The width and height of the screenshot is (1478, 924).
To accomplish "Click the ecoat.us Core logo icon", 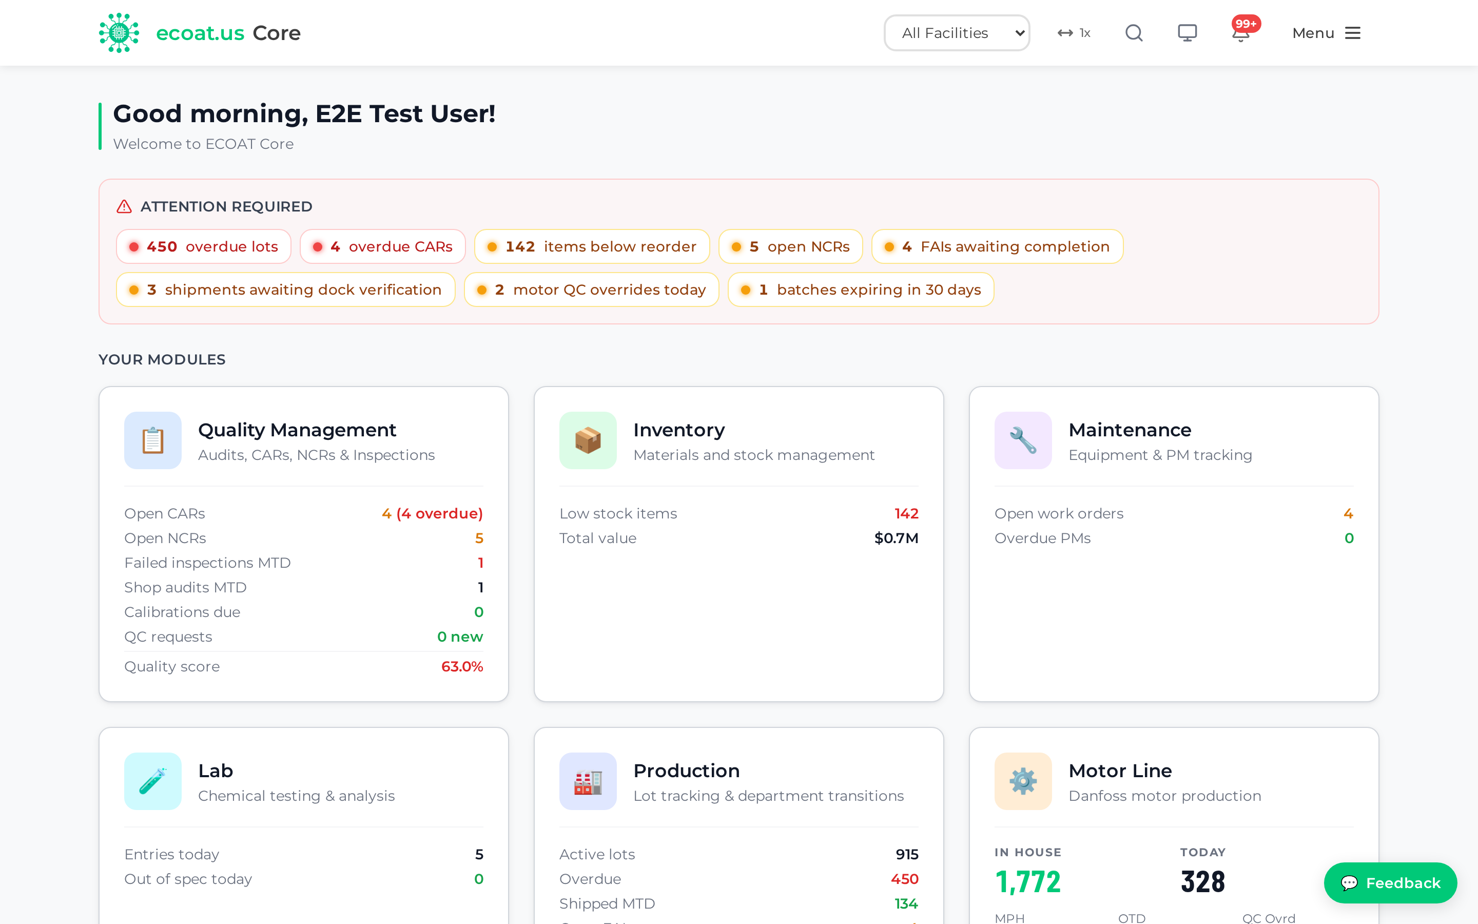I will pyautogui.click(x=119, y=33).
